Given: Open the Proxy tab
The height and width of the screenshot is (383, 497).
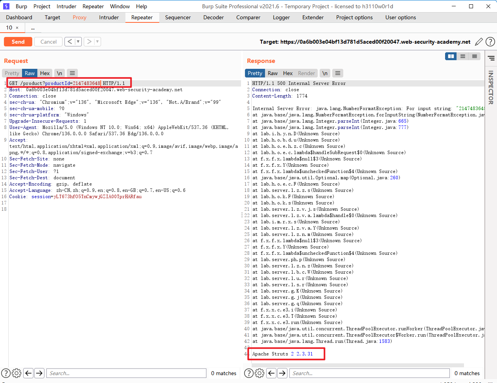Looking at the screenshot, I should coord(79,17).
